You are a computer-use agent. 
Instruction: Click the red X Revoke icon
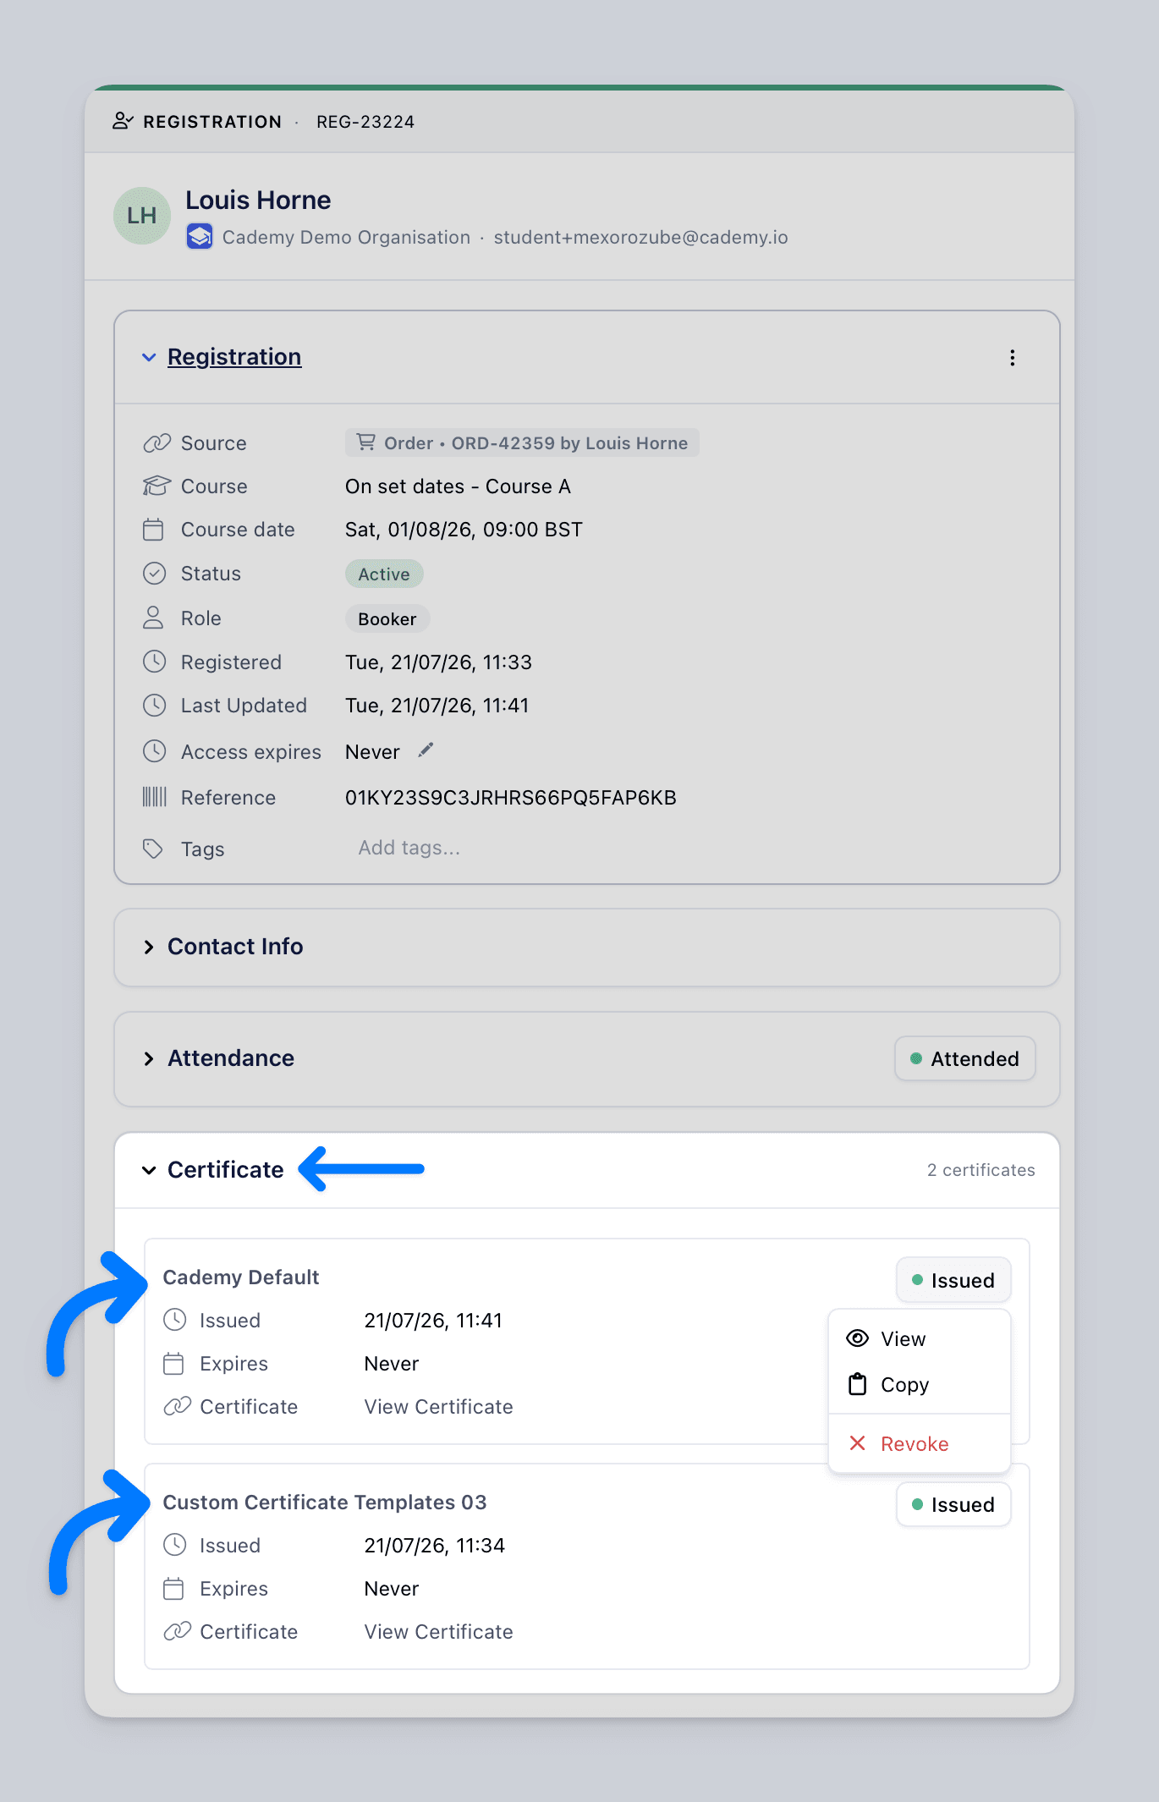point(857,1443)
